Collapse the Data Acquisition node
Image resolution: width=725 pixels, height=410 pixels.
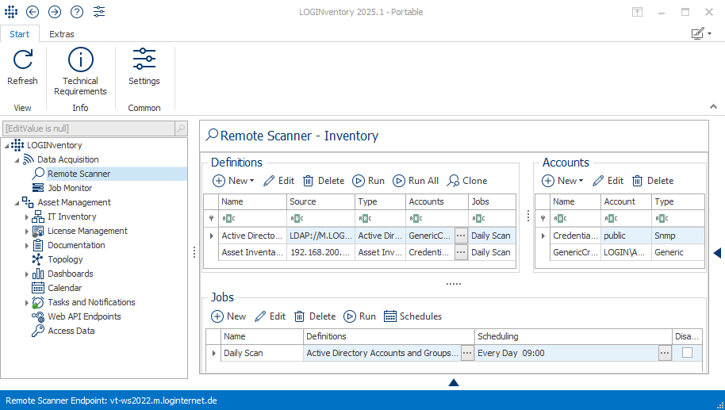[17, 160]
